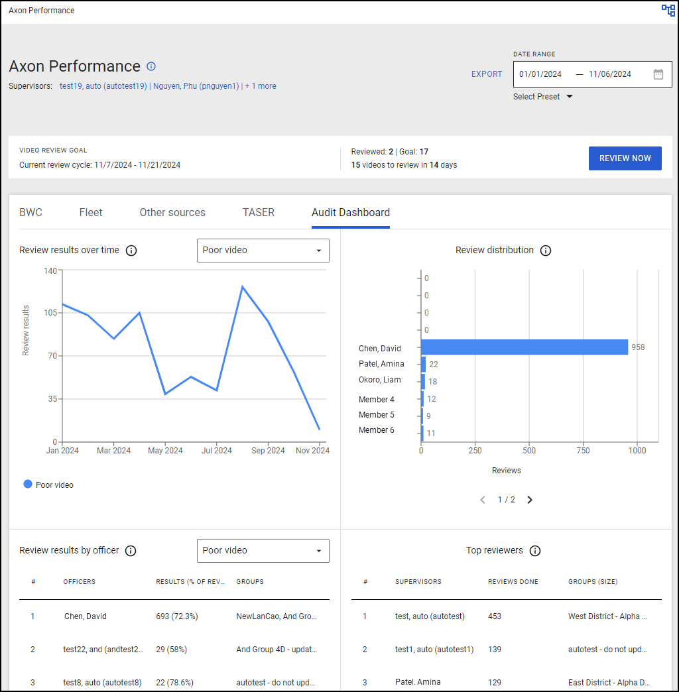Go to next page of review distribution chart
The image size is (679, 692).
(x=530, y=499)
